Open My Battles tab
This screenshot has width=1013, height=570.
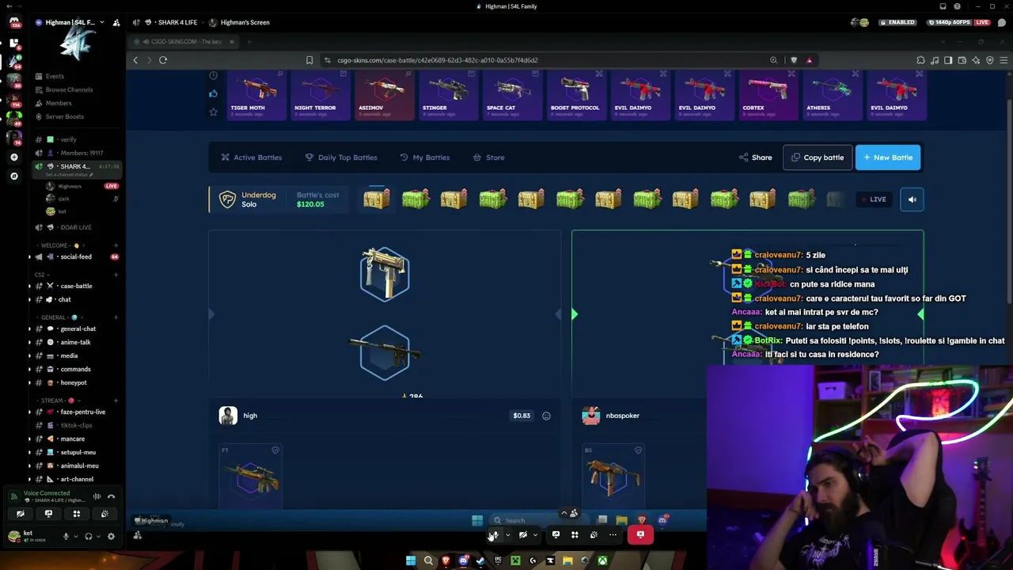[x=425, y=158]
